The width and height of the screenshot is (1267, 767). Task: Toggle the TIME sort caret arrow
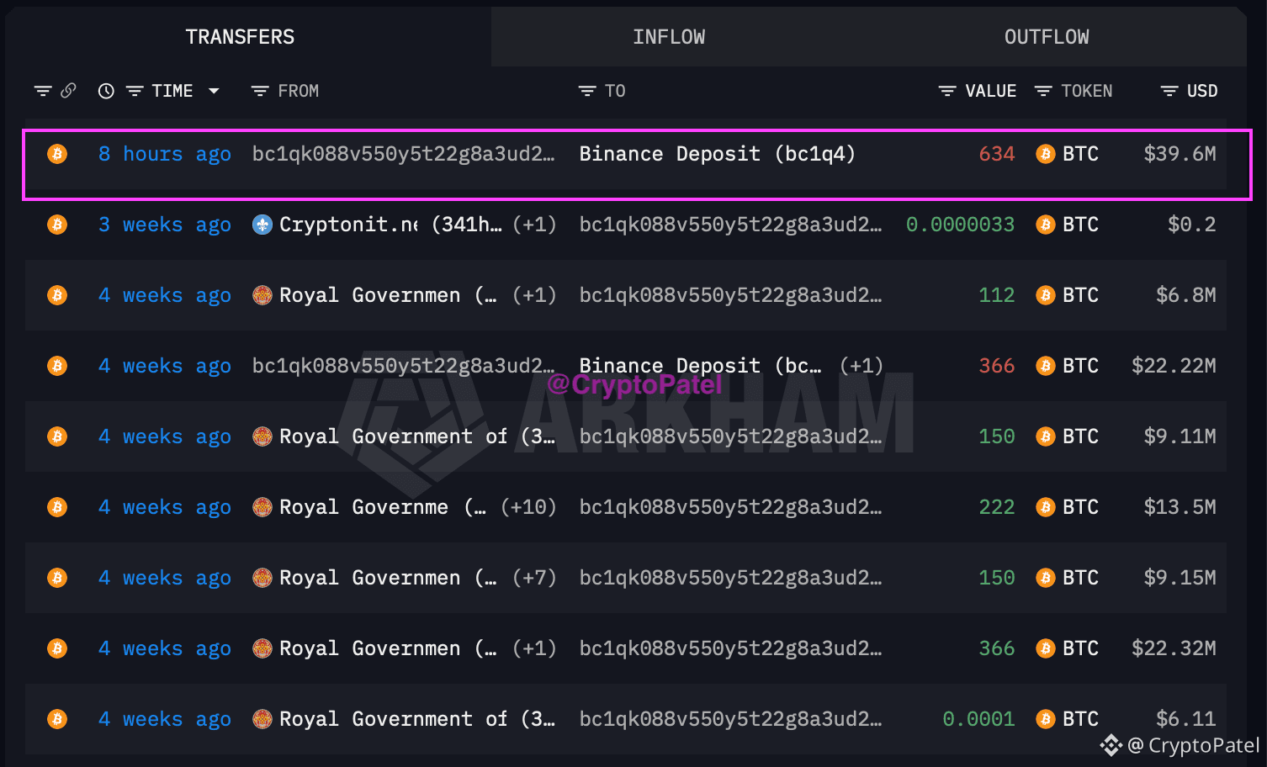pos(214,91)
